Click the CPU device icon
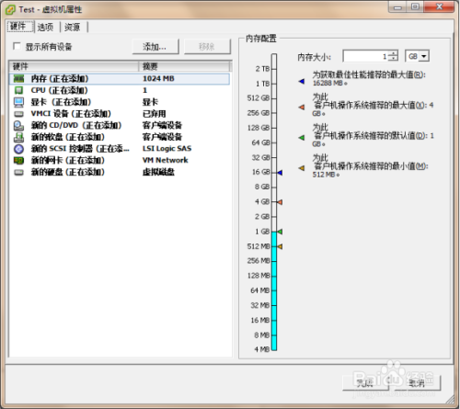 click(18, 90)
